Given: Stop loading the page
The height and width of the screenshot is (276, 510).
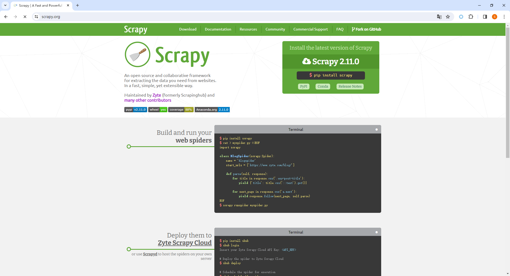Looking at the screenshot, I should coord(25,17).
